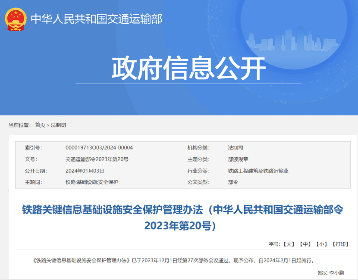Click the national emblem logo
This screenshot has height=280, width=358.
16,19
